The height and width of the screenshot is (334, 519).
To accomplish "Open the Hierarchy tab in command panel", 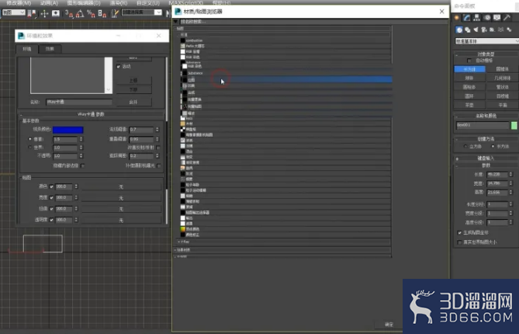I will tap(476, 18).
